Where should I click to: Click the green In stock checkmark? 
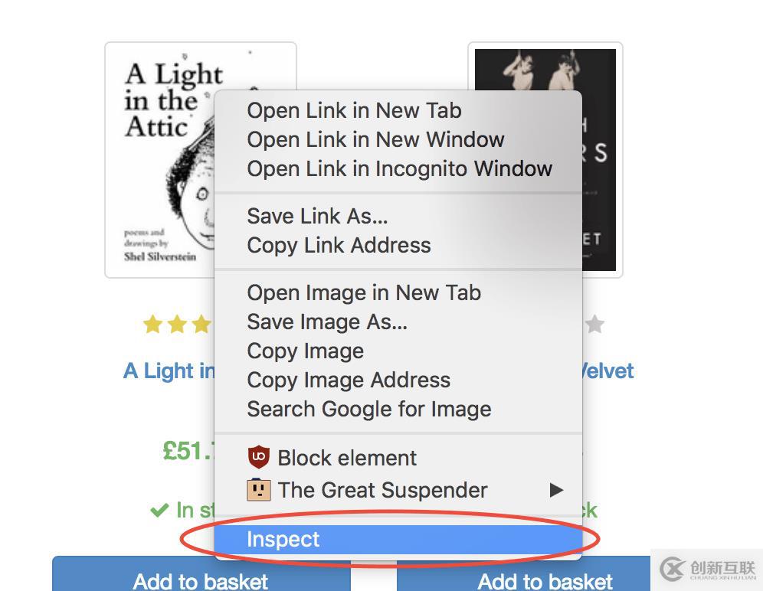point(159,510)
